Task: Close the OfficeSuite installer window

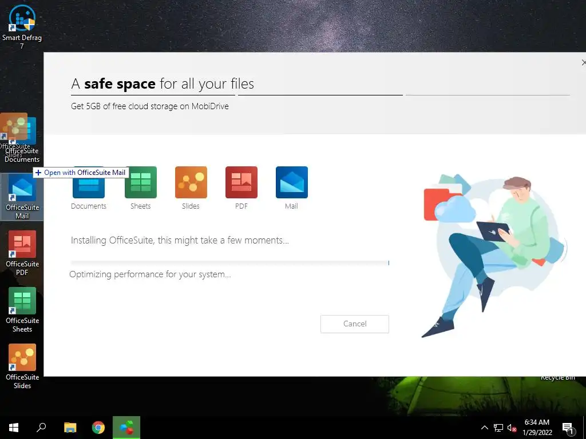Action: [583, 62]
